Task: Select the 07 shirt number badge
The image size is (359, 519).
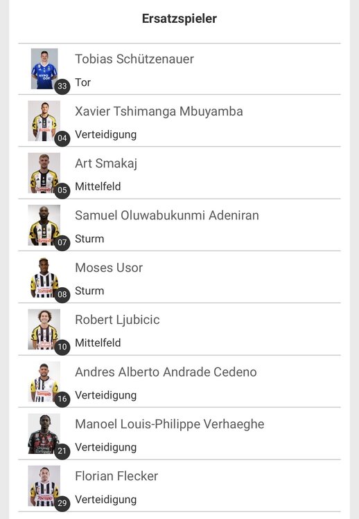Action: 62,242
